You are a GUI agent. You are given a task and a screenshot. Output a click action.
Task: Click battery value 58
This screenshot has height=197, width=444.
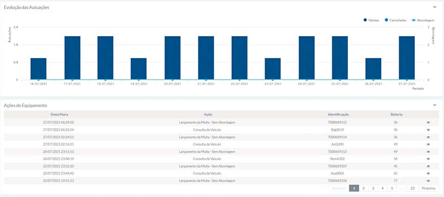click(x=395, y=159)
